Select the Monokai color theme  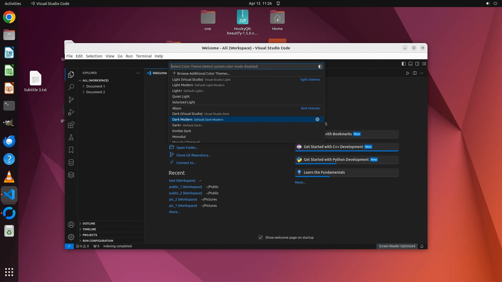(179, 137)
